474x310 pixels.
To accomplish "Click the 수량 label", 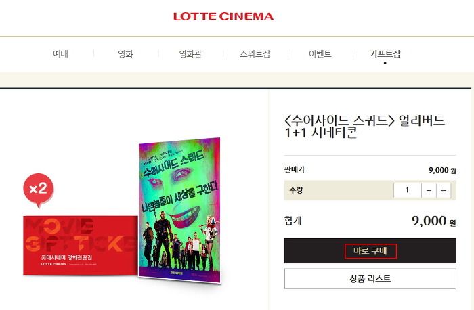I will point(296,190).
